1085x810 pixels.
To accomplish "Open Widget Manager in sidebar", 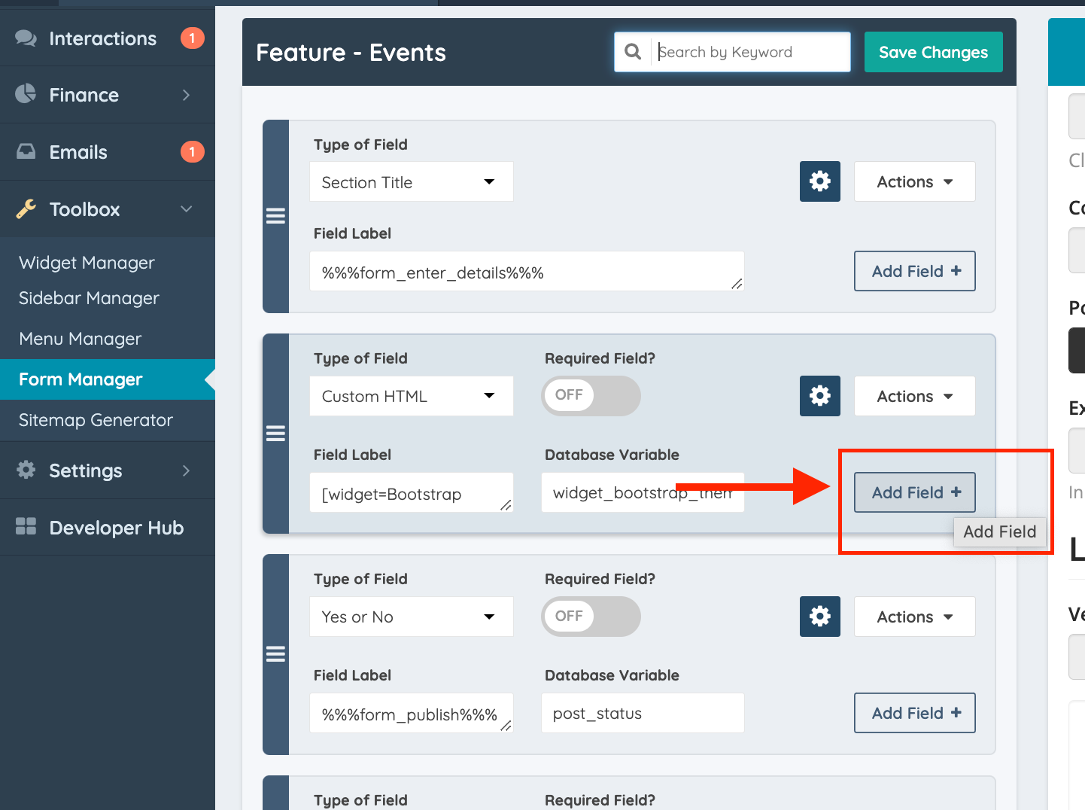I will pyautogui.click(x=87, y=263).
